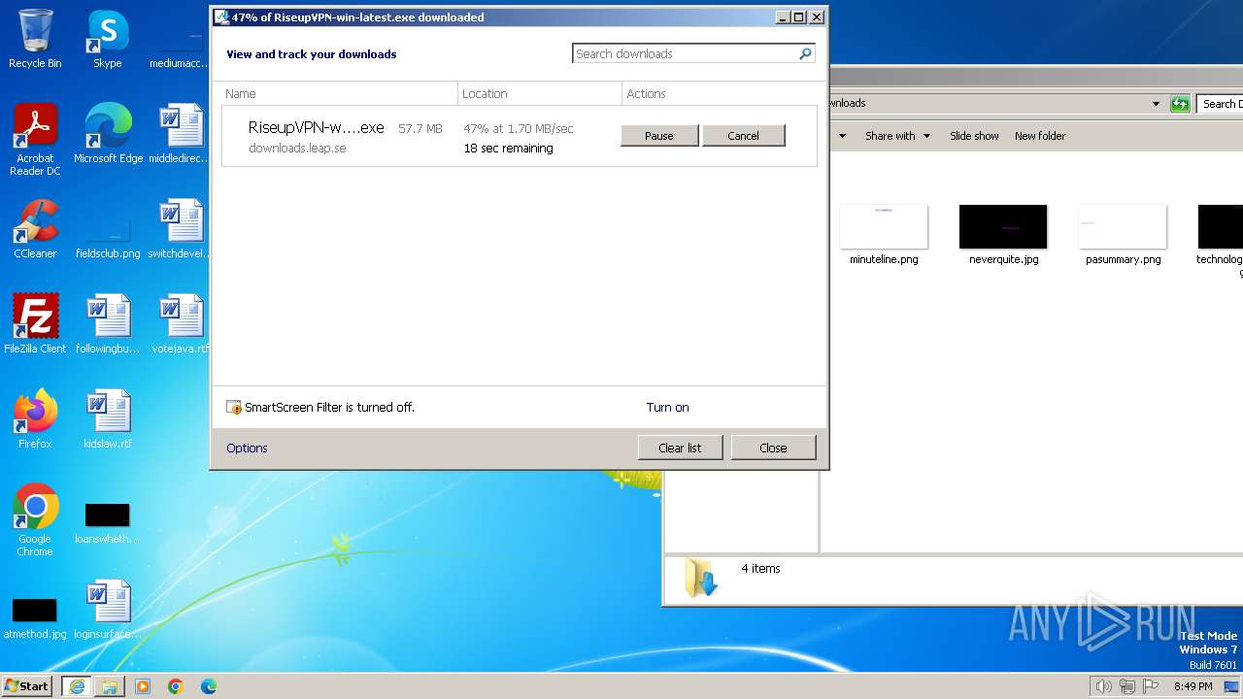Image resolution: width=1243 pixels, height=699 pixels.
Task: Open Acrobat Reader DC desktop shortcut
Action: coord(35,139)
